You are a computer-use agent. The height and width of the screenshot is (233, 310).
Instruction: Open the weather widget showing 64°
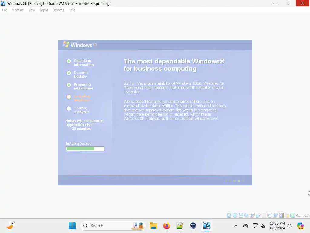pos(10,225)
